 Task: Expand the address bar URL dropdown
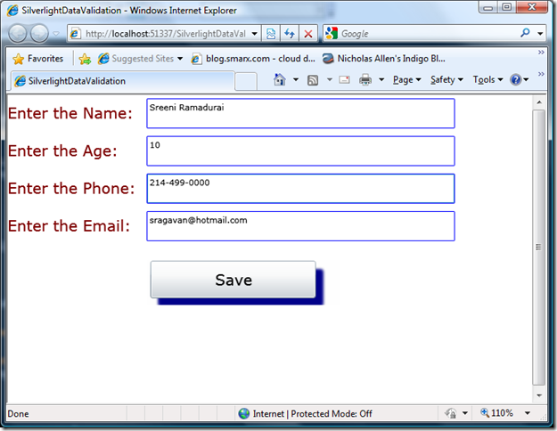[x=255, y=34]
